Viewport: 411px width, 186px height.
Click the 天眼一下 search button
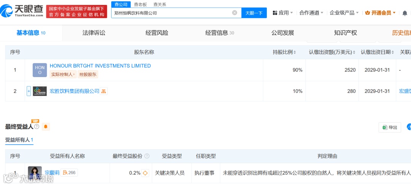pyautogui.click(x=254, y=13)
